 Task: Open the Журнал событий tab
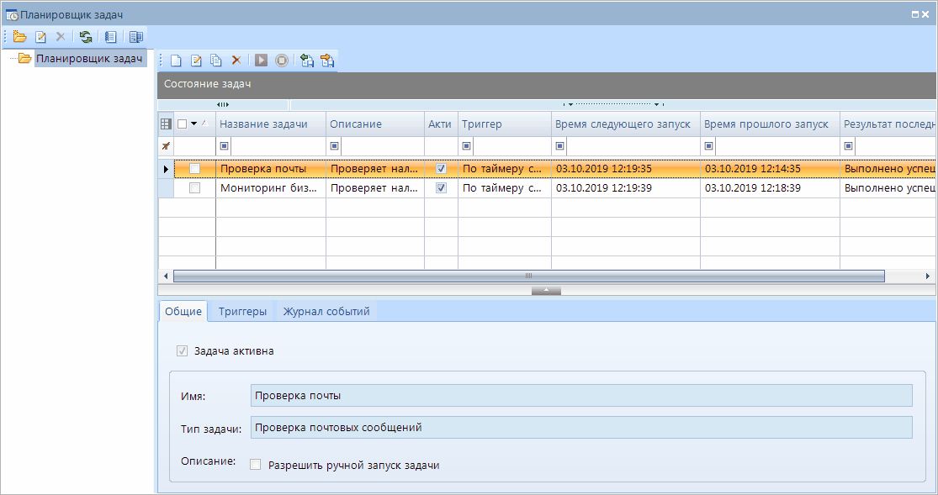326,311
